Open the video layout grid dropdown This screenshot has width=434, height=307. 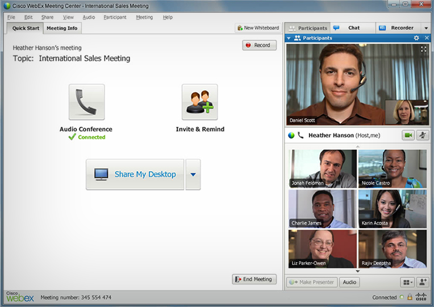pos(407,283)
